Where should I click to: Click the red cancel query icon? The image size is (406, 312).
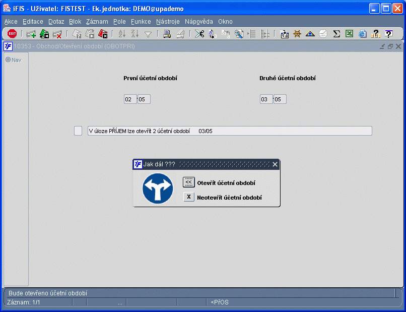point(103,34)
